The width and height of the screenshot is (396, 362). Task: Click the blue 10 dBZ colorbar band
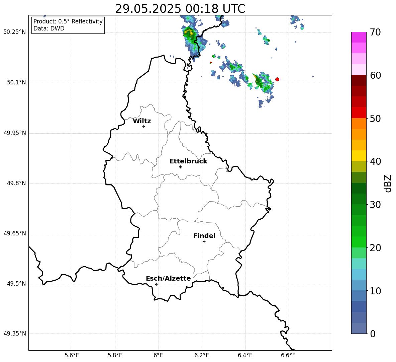point(359,285)
